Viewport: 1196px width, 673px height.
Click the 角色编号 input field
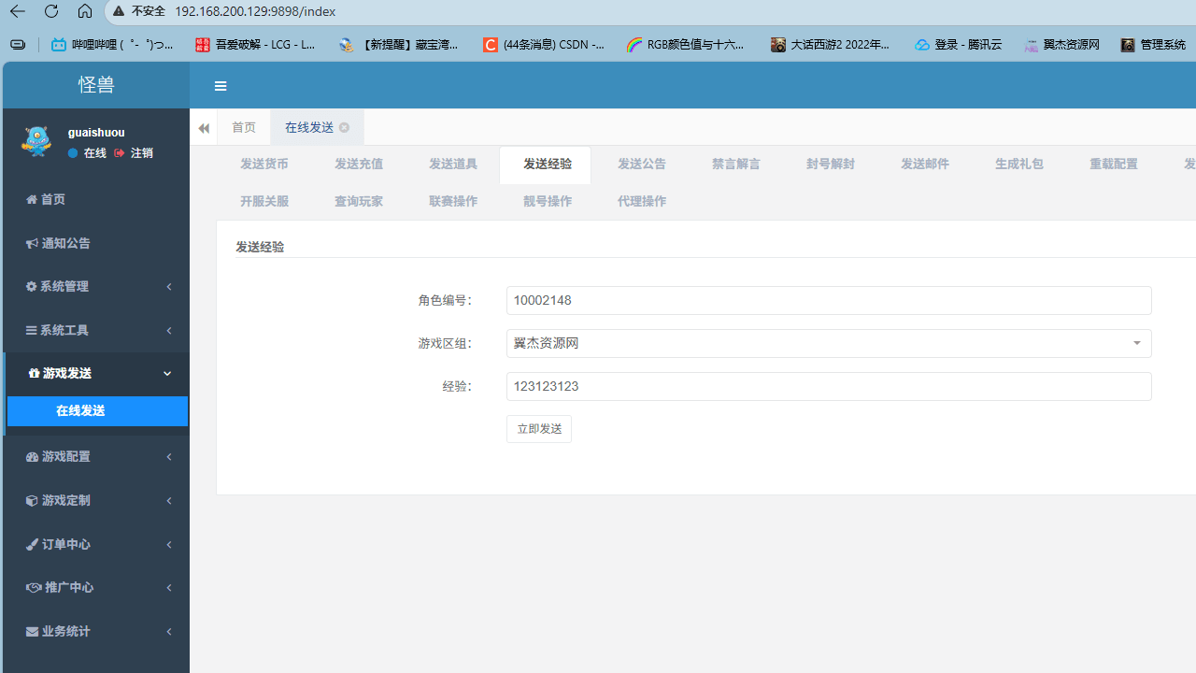point(828,300)
